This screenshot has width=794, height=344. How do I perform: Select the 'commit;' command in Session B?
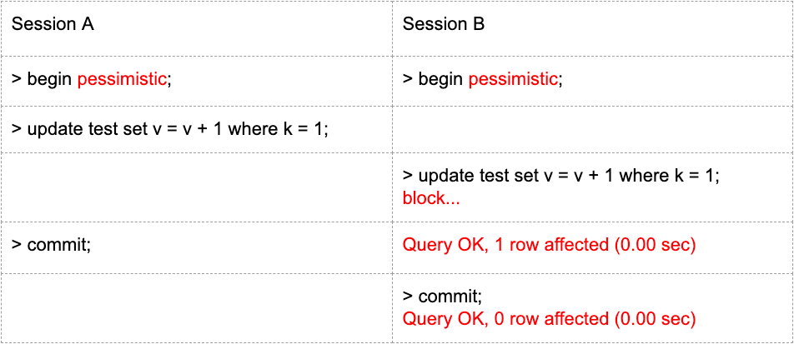pyautogui.click(x=442, y=297)
